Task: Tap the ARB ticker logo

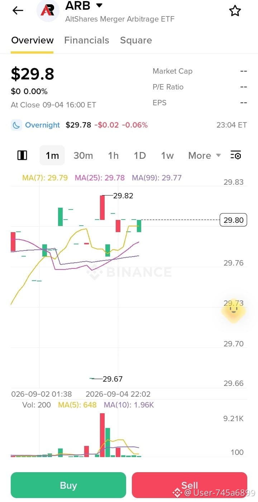Action: tap(48, 11)
